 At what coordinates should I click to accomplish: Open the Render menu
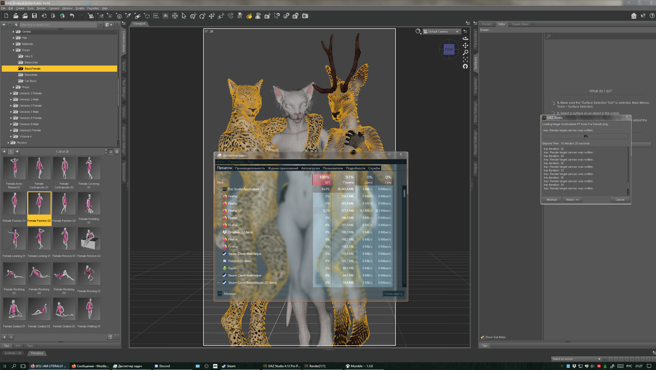point(41,8)
